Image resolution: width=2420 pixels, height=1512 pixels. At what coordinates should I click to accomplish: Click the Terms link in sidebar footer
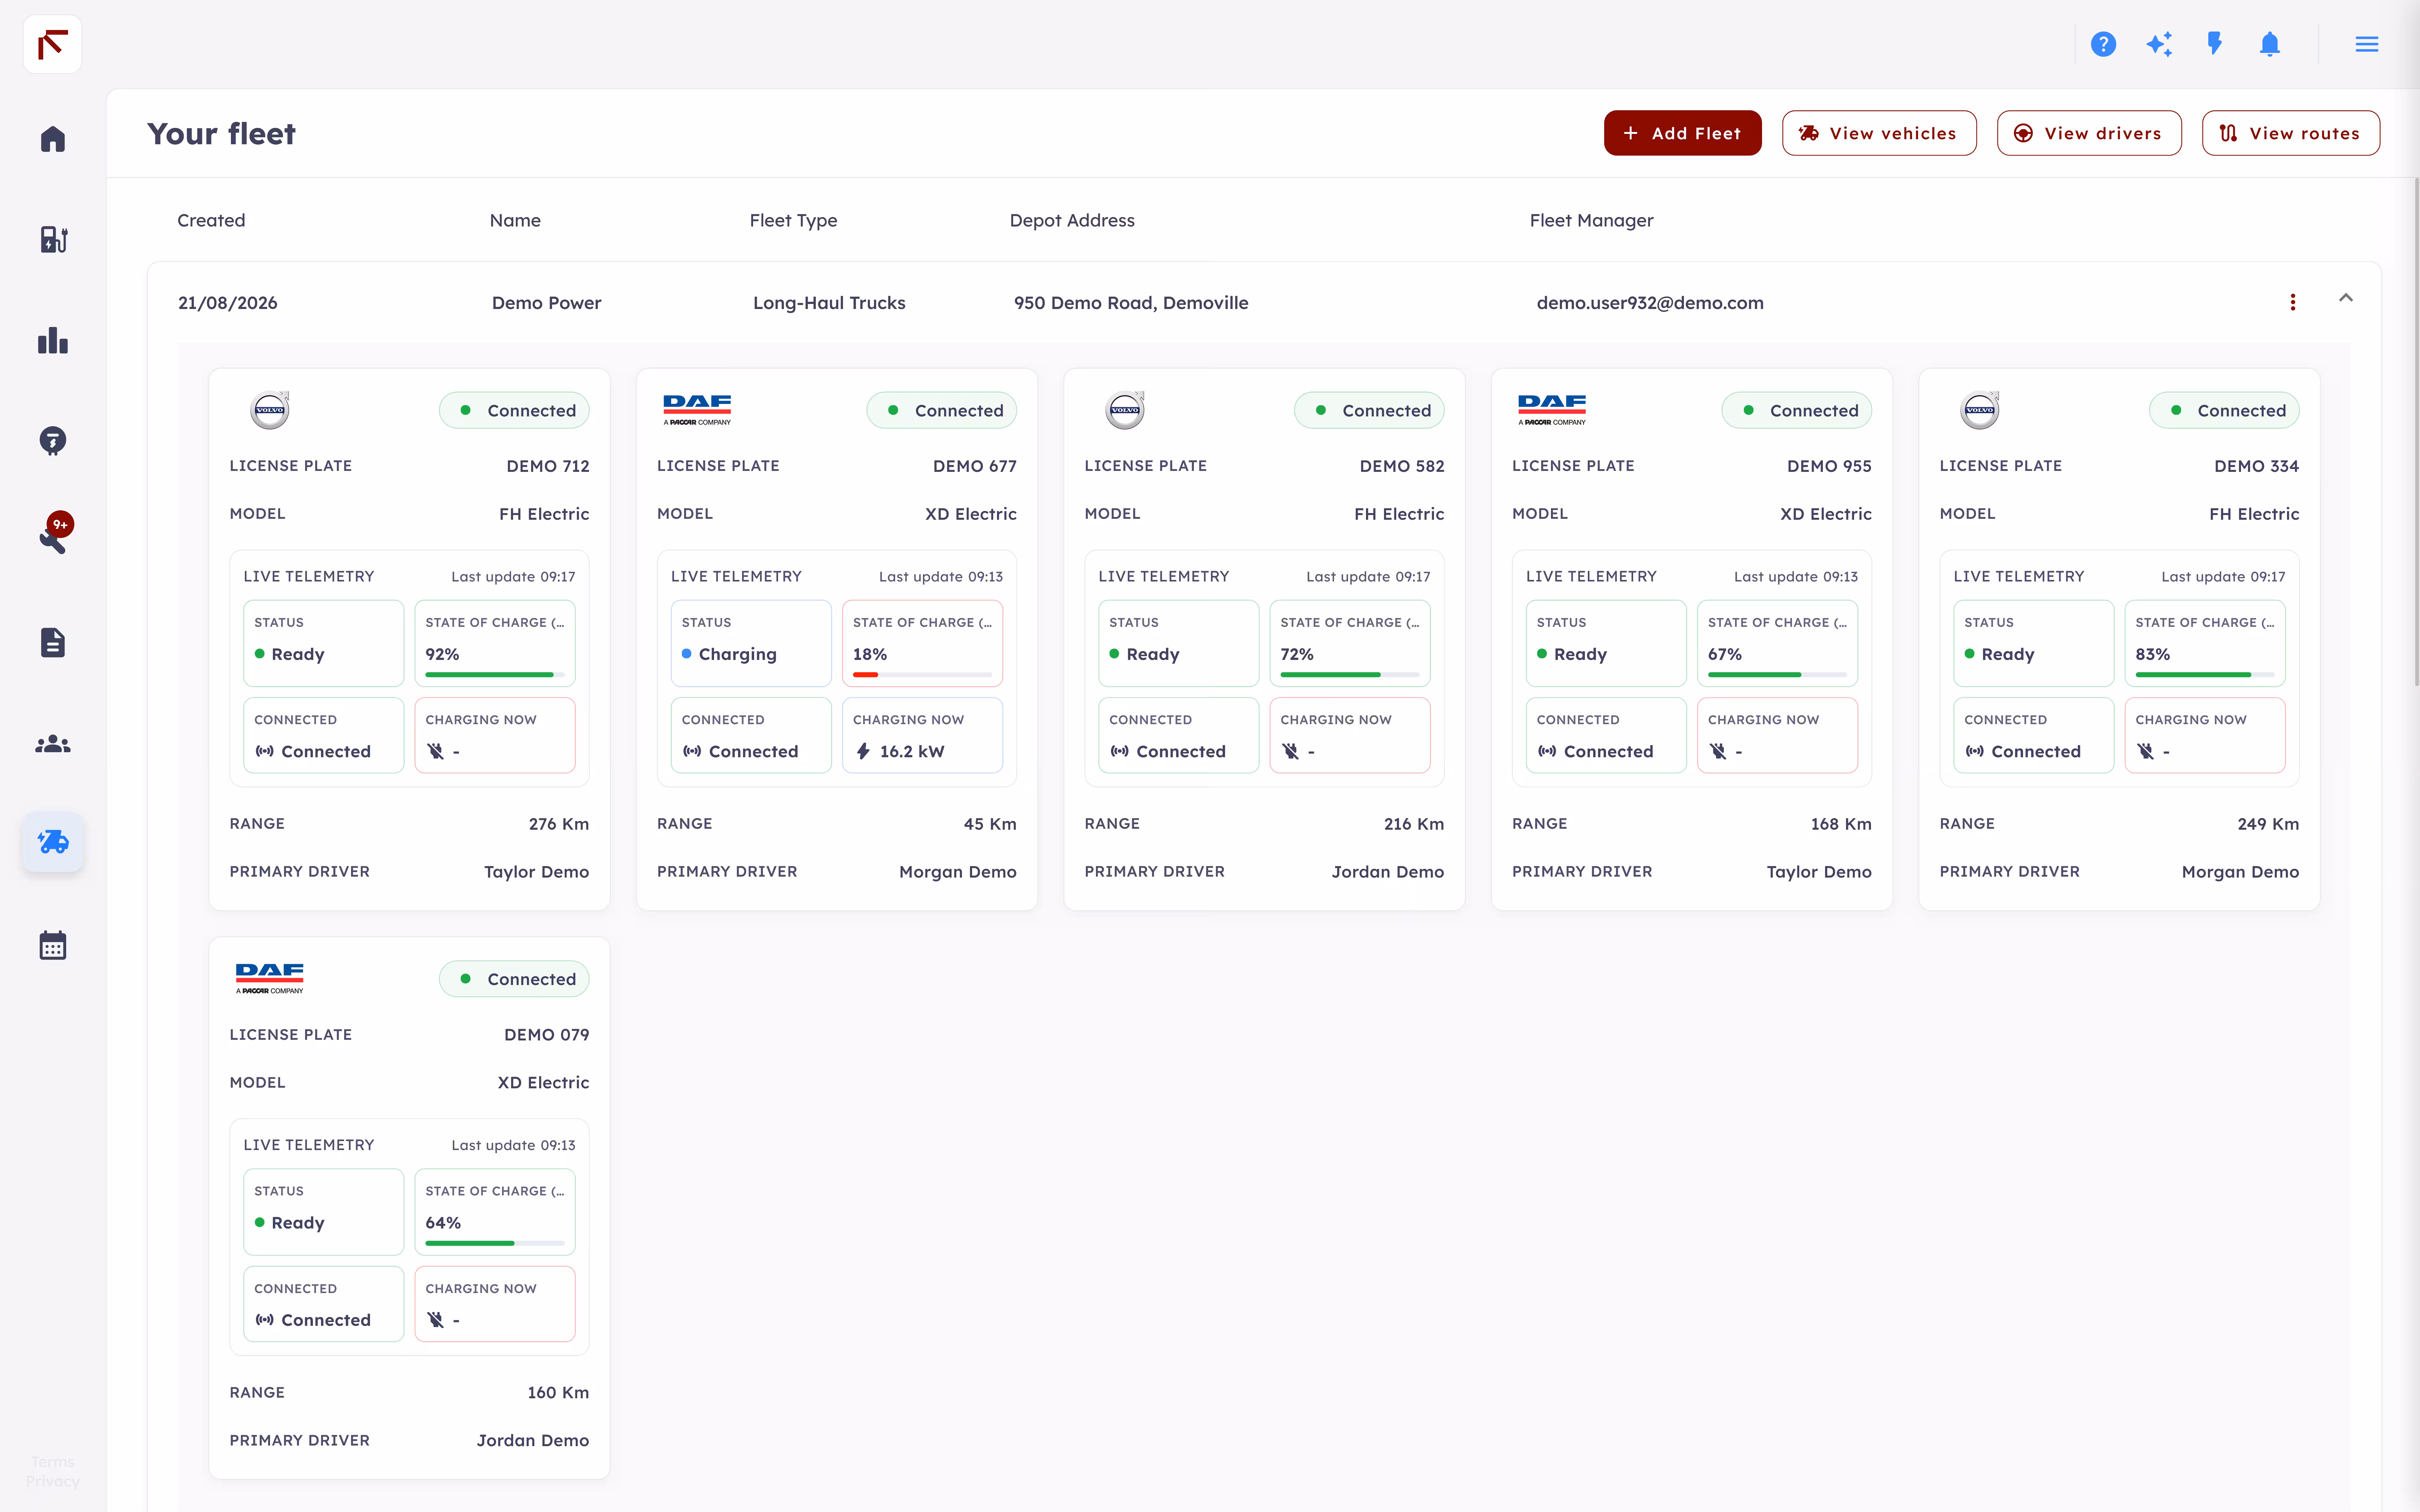tap(53, 1462)
